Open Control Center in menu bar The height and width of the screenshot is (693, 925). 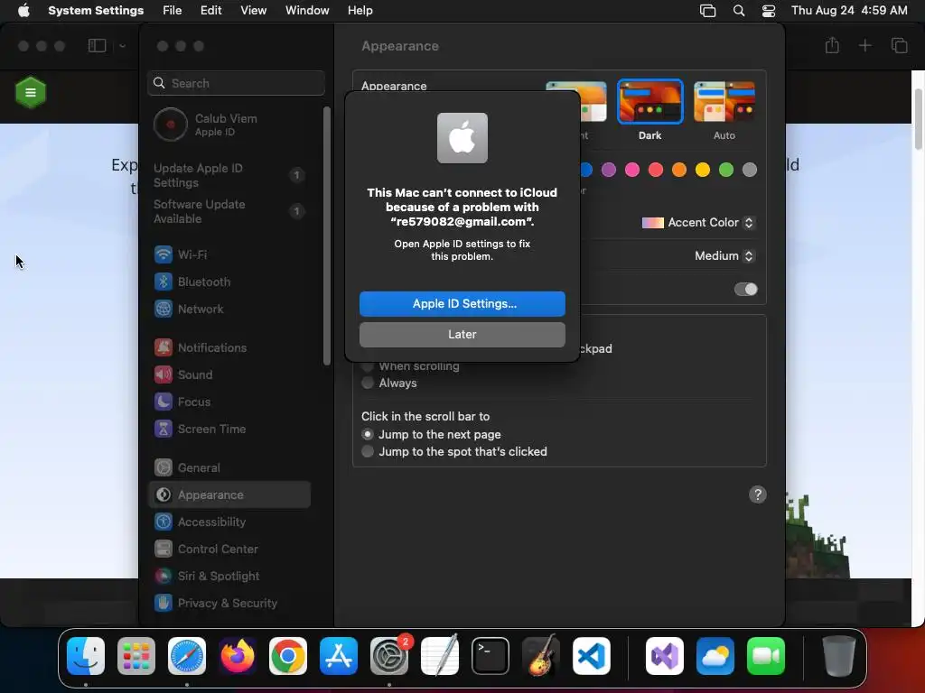[x=769, y=11]
